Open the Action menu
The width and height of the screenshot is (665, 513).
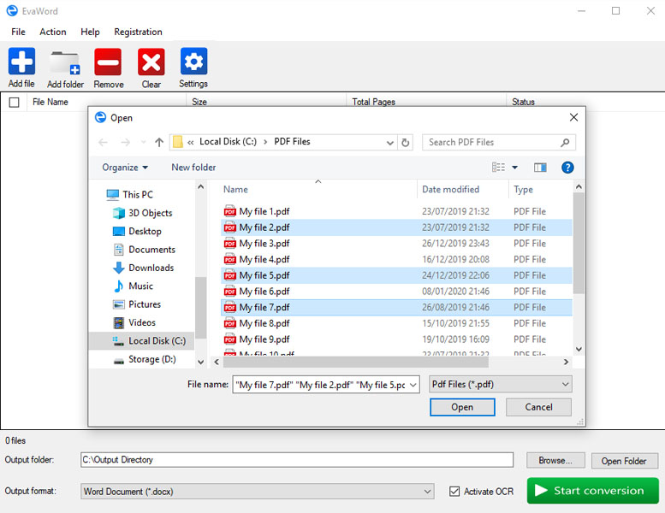(x=52, y=32)
